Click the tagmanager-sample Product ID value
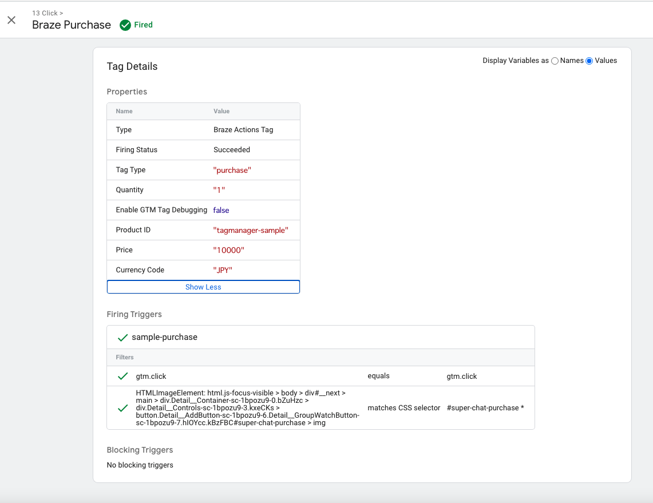The height and width of the screenshot is (503, 653). click(252, 229)
